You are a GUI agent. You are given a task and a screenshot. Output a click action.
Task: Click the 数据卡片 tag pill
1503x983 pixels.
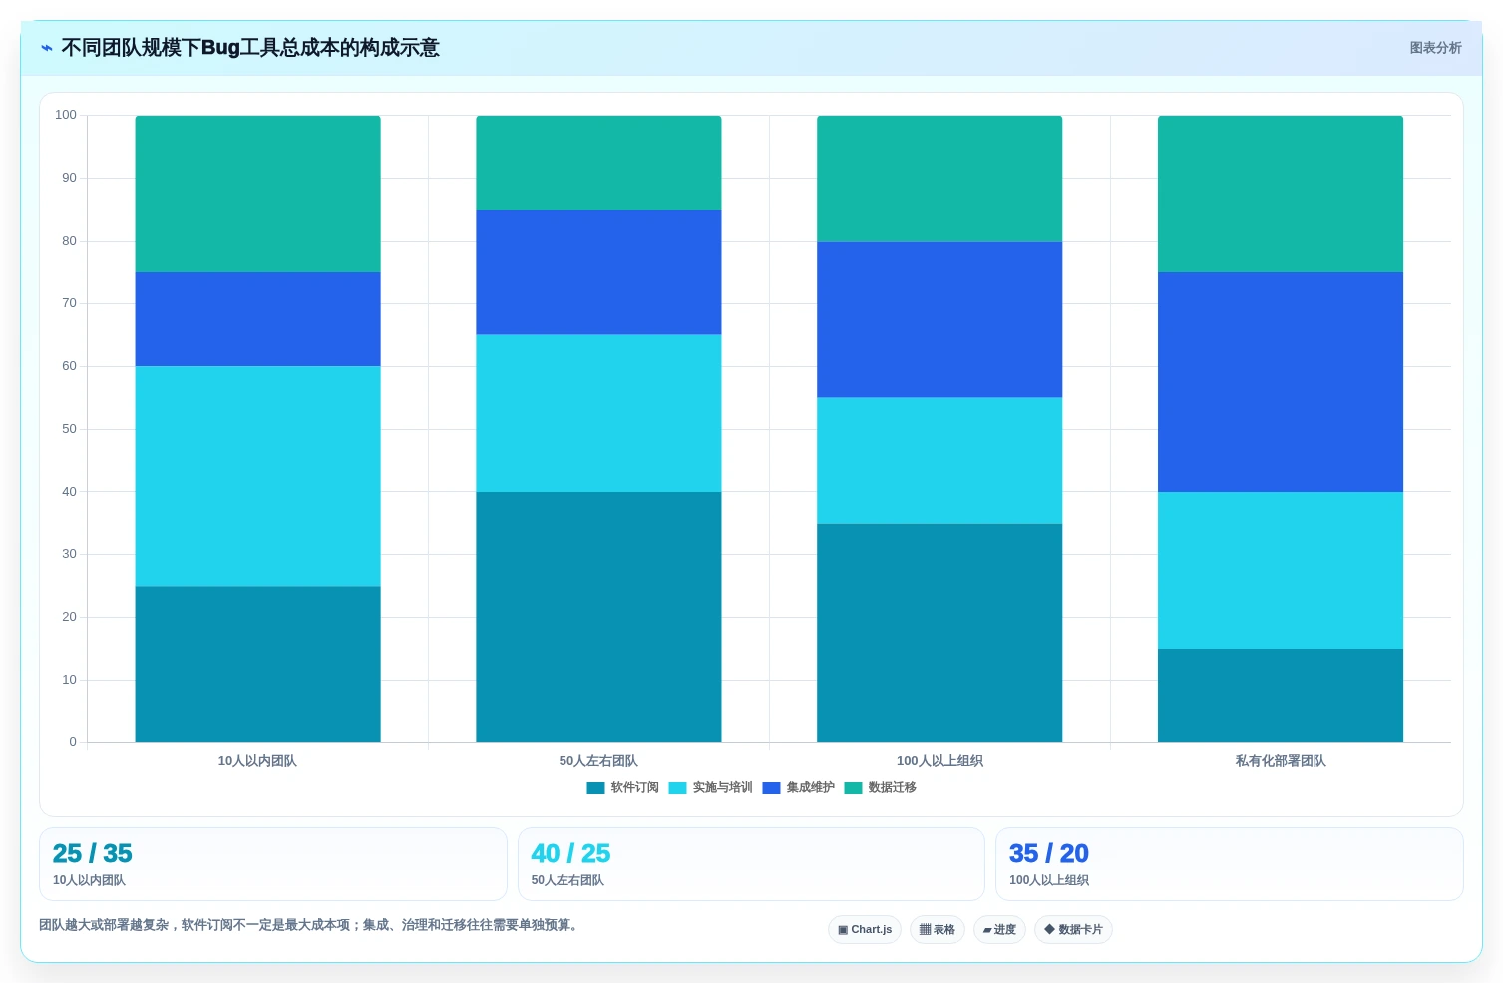pos(1073,930)
